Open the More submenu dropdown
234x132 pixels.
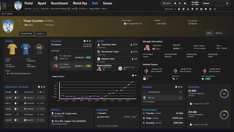pos(105,9)
